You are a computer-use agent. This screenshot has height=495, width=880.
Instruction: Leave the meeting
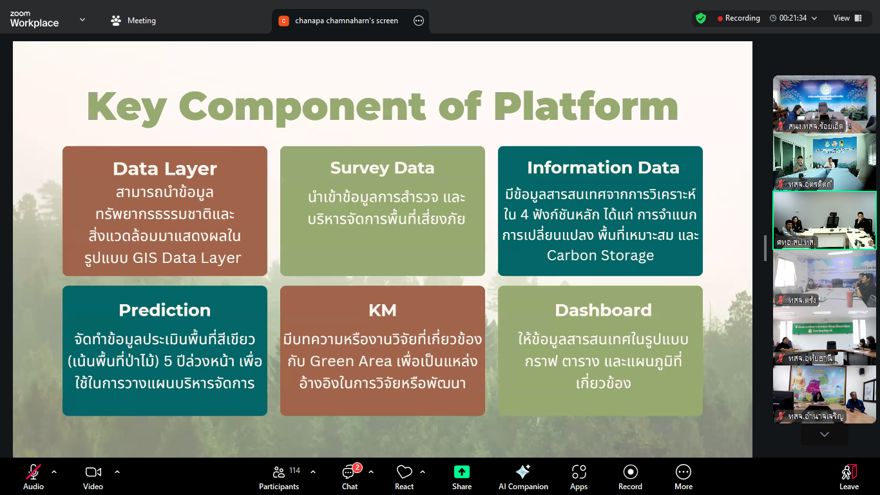click(x=848, y=476)
